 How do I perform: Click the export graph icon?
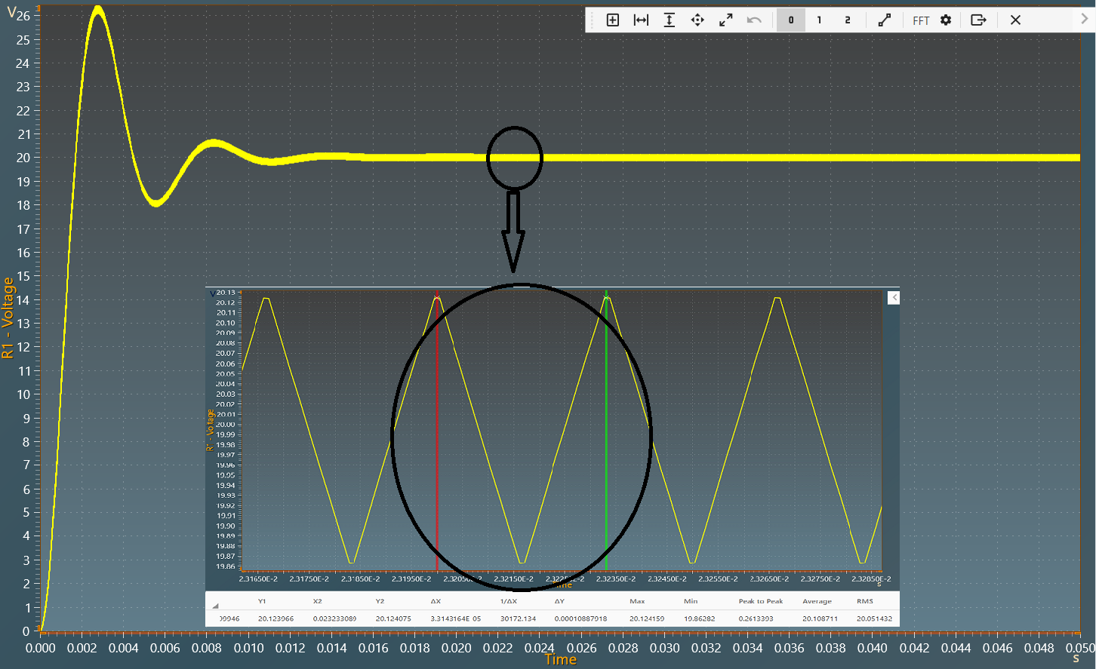[978, 20]
